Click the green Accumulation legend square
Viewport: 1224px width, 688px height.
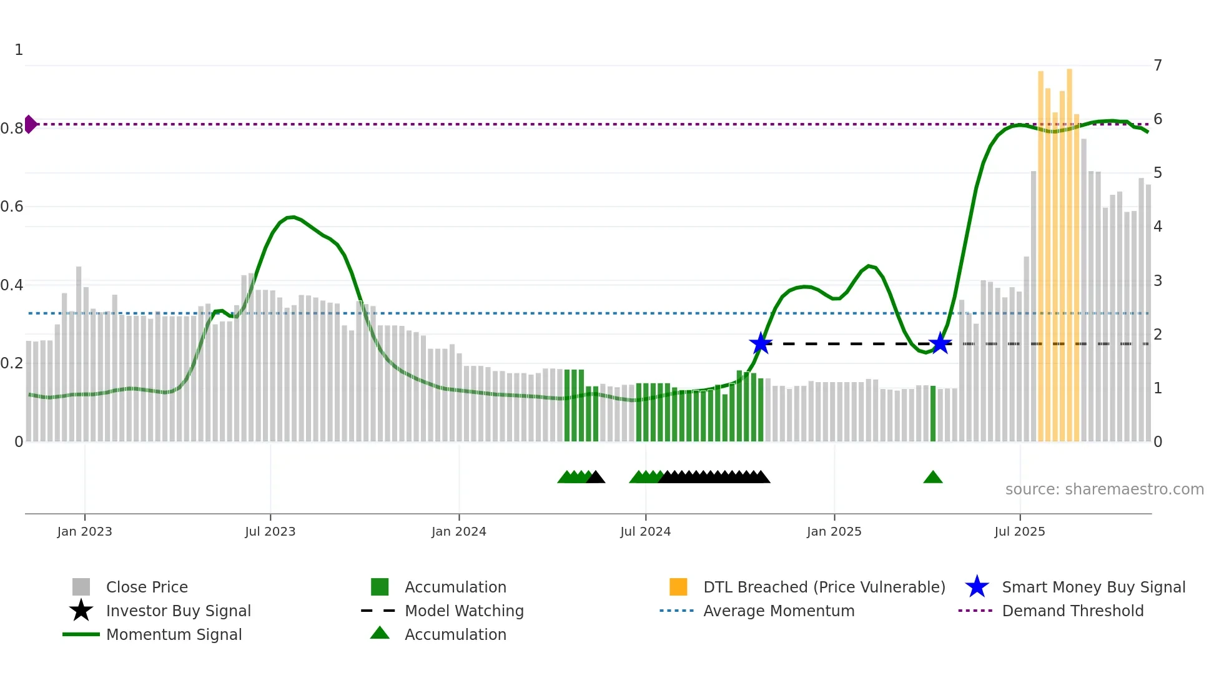(x=380, y=587)
